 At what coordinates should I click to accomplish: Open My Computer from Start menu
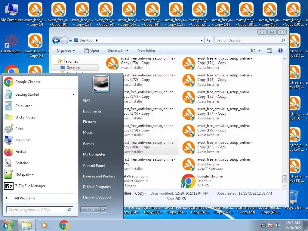(x=94, y=154)
